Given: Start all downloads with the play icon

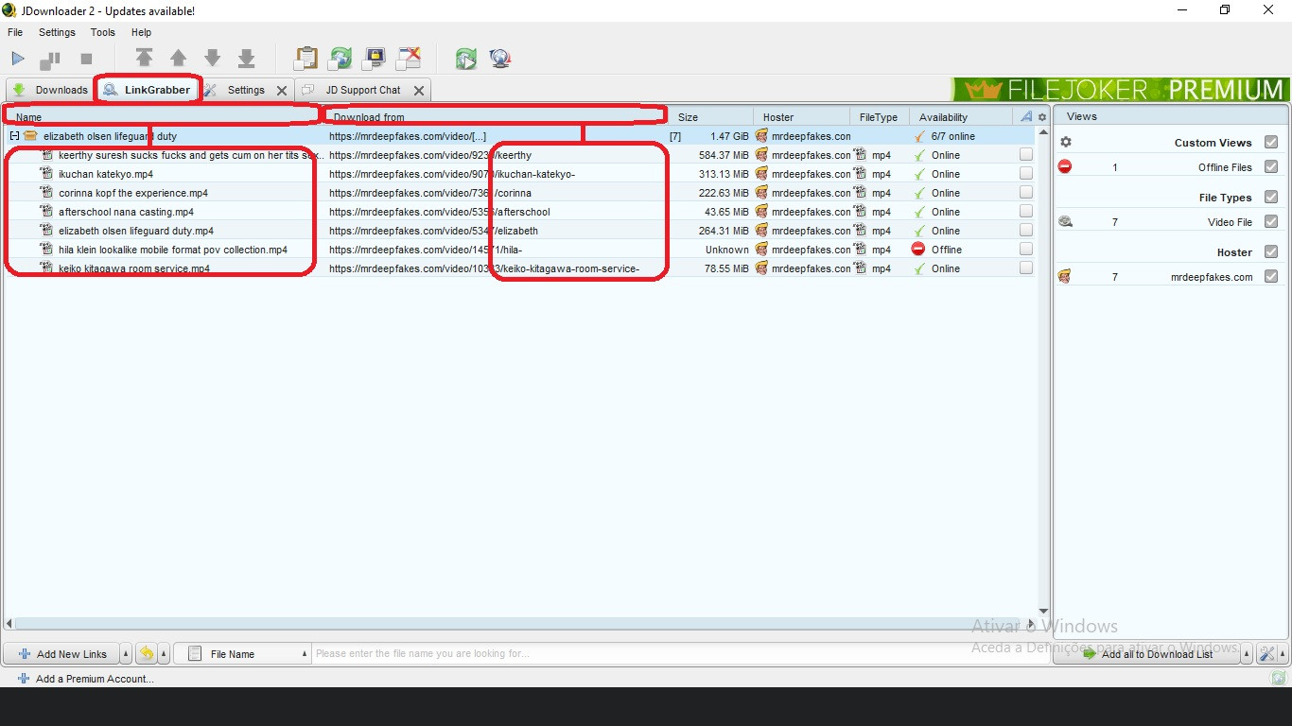Looking at the screenshot, I should click(x=18, y=59).
